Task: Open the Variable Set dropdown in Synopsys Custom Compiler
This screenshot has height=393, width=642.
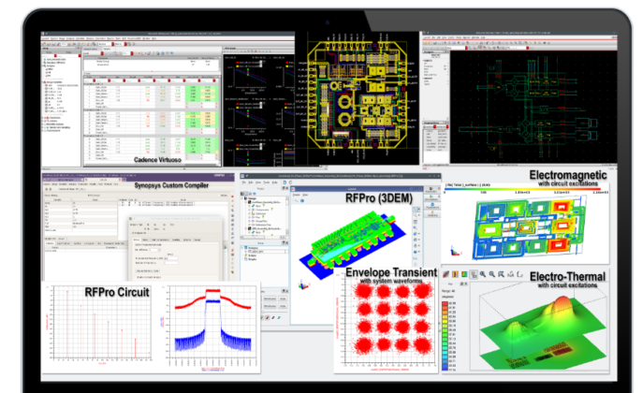Action: [62, 239]
